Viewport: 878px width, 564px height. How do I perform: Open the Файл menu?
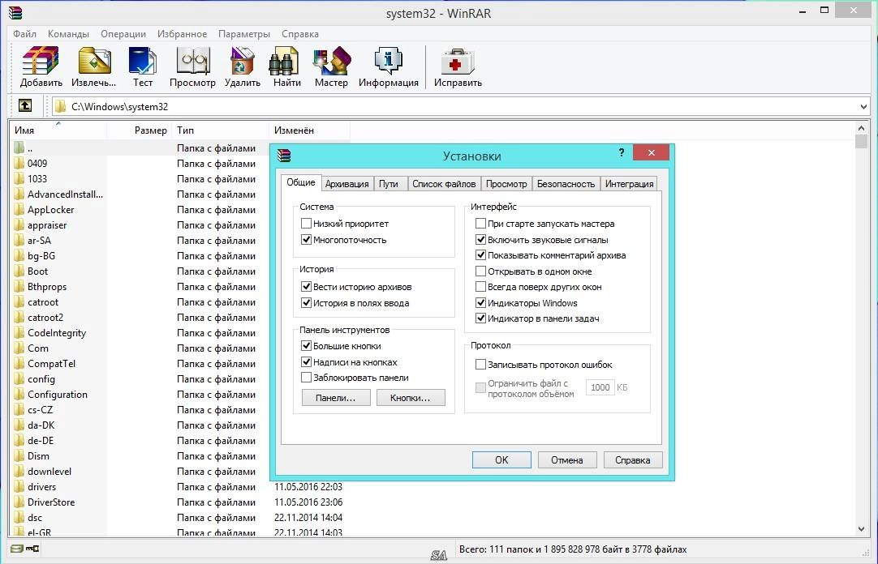[24, 34]
